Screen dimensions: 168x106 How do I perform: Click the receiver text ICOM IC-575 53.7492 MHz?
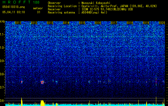(x=107, y=9)
